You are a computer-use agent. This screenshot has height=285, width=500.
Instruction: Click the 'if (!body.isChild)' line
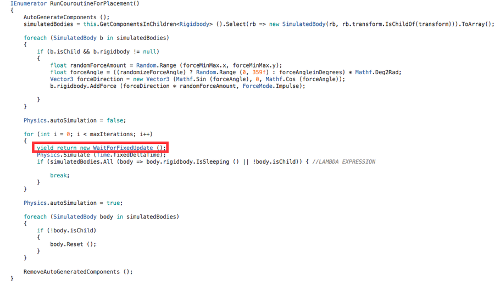[66, 231]
